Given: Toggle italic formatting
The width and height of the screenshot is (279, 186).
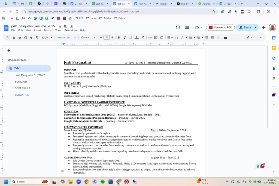Looking at the screenshot, I should point(125,38).
